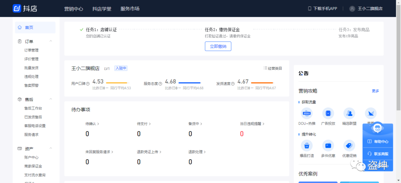
Task: Click the red 0 under 当日违规提醒
Action: pyautogui.click(x=242, y=134)
